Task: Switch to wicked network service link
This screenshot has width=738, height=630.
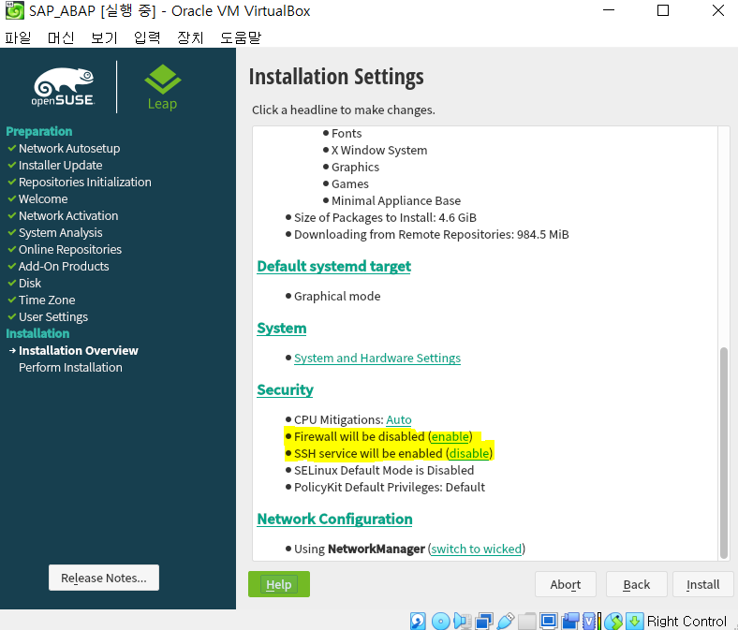Action: click(477, 549)
